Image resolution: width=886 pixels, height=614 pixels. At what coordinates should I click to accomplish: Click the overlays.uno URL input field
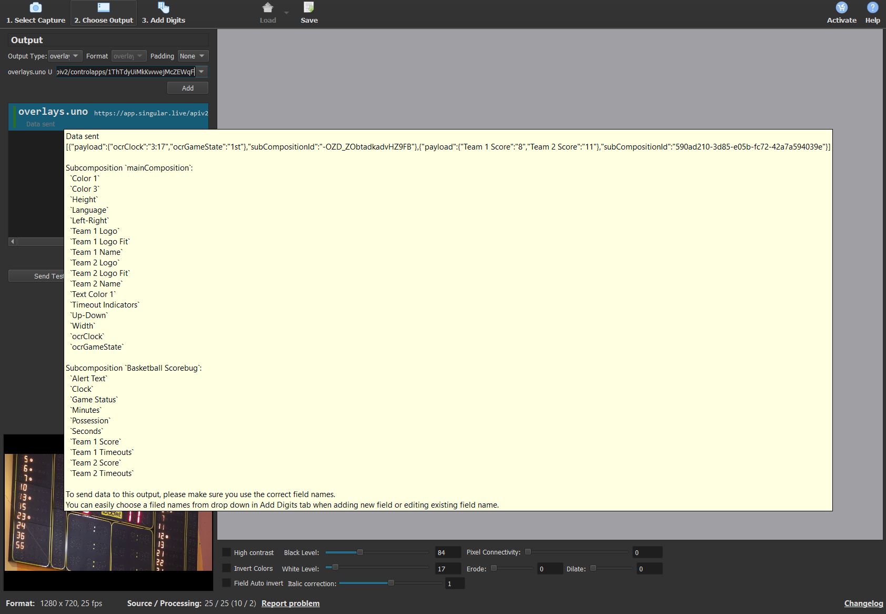tap(125, 72)
